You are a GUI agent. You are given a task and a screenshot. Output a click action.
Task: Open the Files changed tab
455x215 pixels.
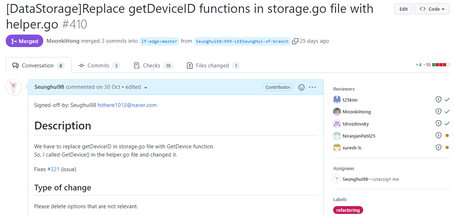point(213,66)
